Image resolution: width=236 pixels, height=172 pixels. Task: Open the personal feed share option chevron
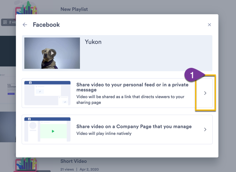point(205,93)
